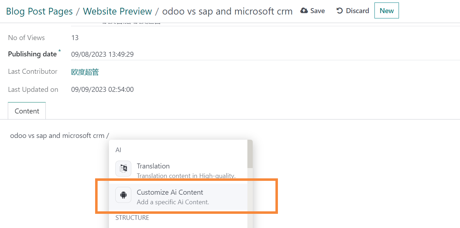Viewport: 460px width, 228px height.
Task: Create a New record
Action: click(387, 11)
